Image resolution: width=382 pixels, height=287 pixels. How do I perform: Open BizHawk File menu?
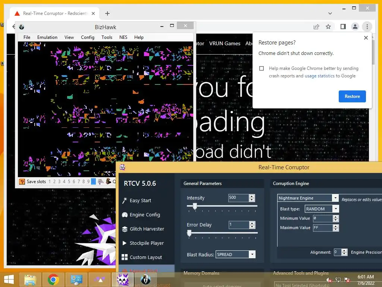27,37
